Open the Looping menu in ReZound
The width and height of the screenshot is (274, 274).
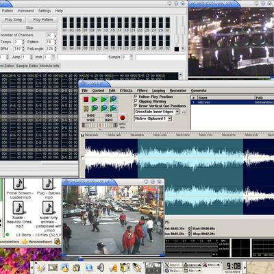point(158,90)
